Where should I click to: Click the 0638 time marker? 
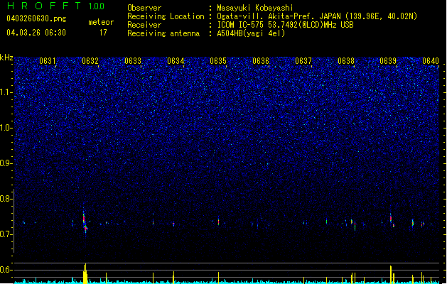click(x=346, y=61)
